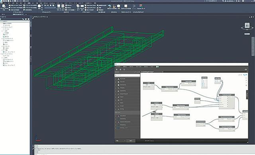Click the Save icon in Dynamo toolbar
This screenshot has width=255, height=155.
point(124,70)
